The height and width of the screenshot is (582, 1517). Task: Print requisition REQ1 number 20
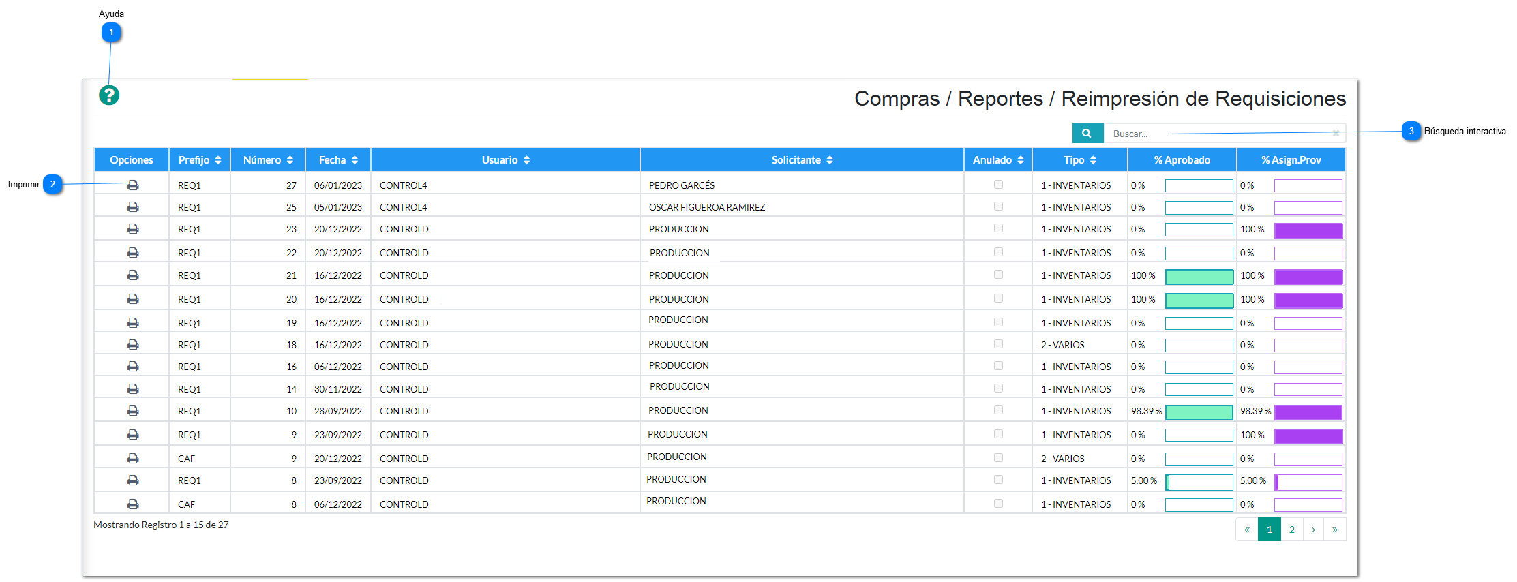133,299
